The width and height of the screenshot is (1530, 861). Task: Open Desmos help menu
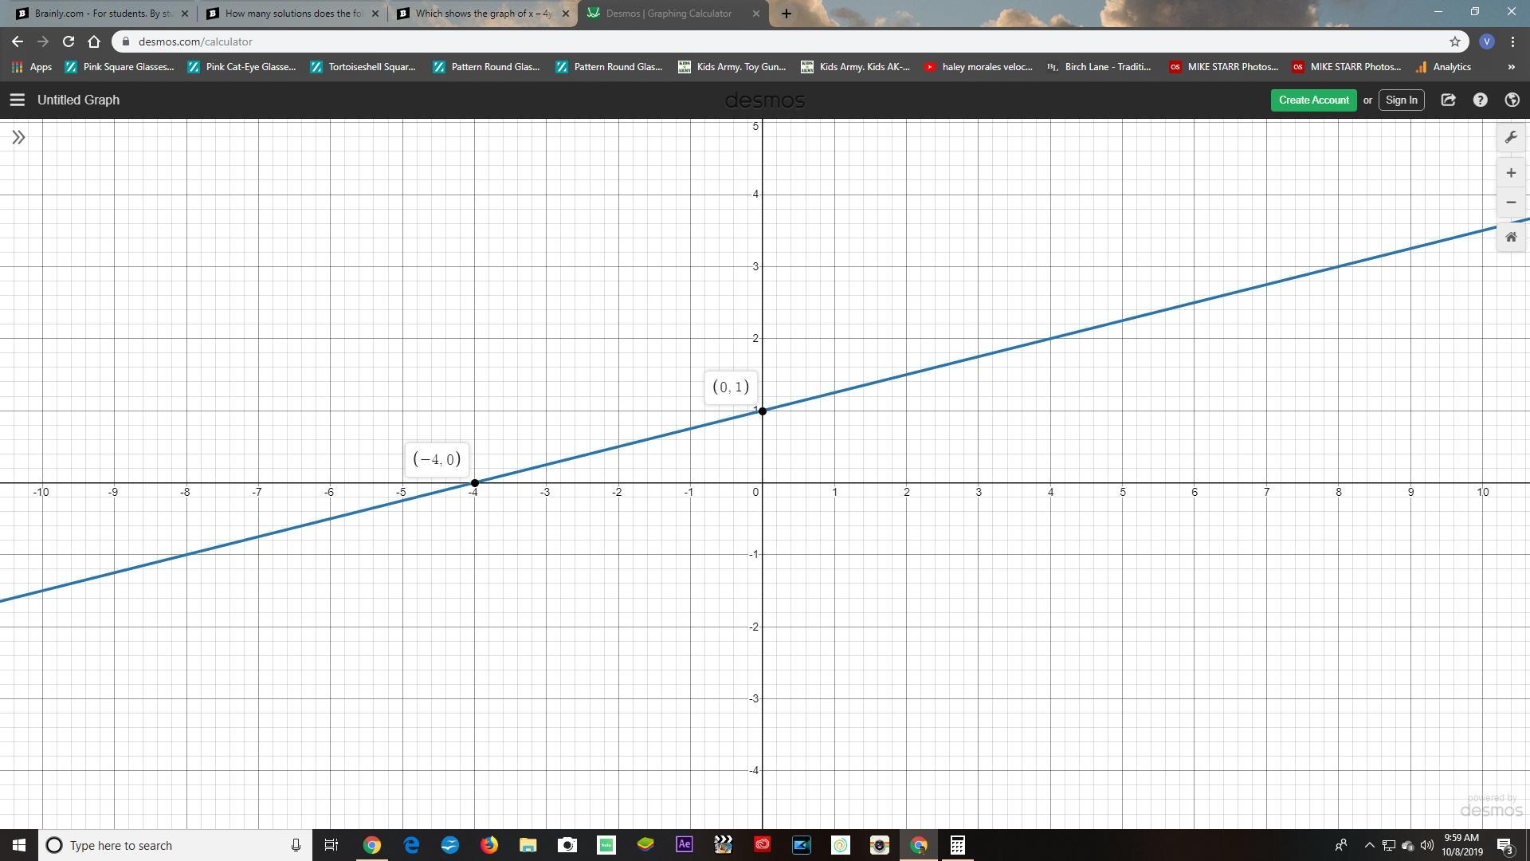(x=1480, y=100)
